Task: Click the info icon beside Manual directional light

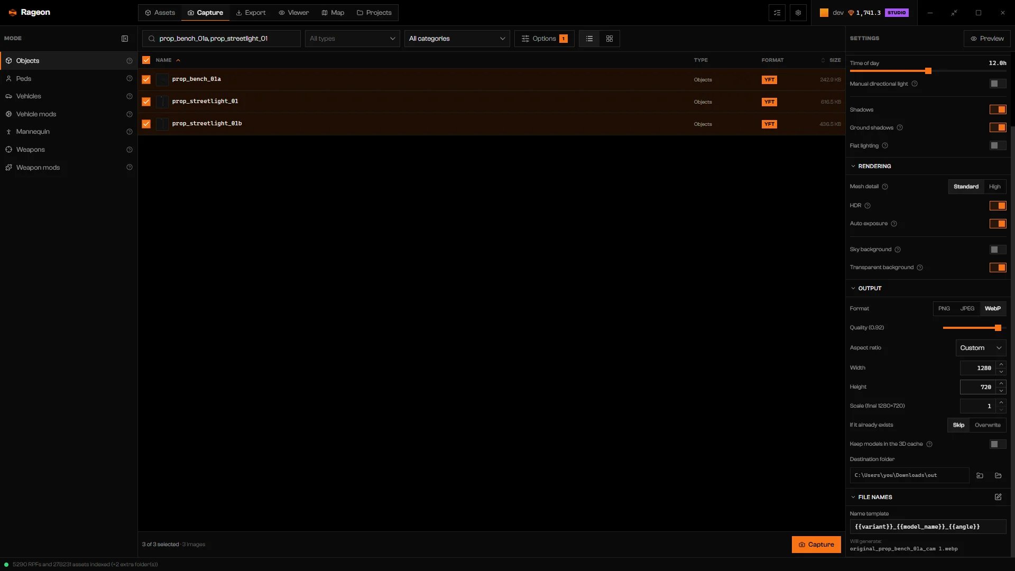Action: (915, 84)
